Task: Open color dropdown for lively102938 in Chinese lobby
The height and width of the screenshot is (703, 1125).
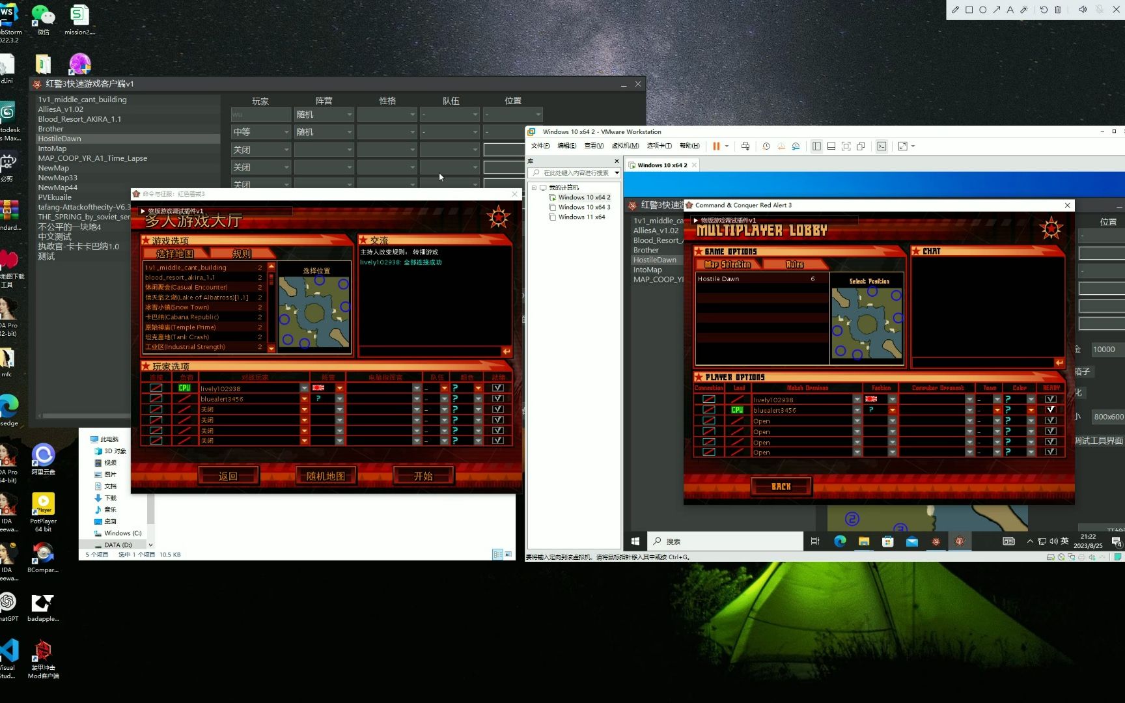Action: tap(479, 388)
